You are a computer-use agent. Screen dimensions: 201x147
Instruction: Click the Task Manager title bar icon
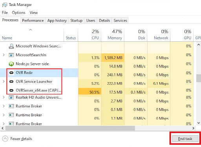5,5
